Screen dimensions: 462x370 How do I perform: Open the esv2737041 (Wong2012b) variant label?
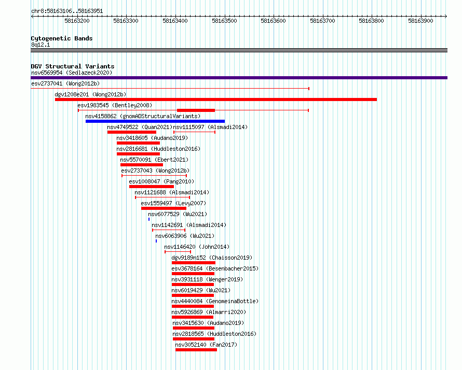(x=65, y=83)
